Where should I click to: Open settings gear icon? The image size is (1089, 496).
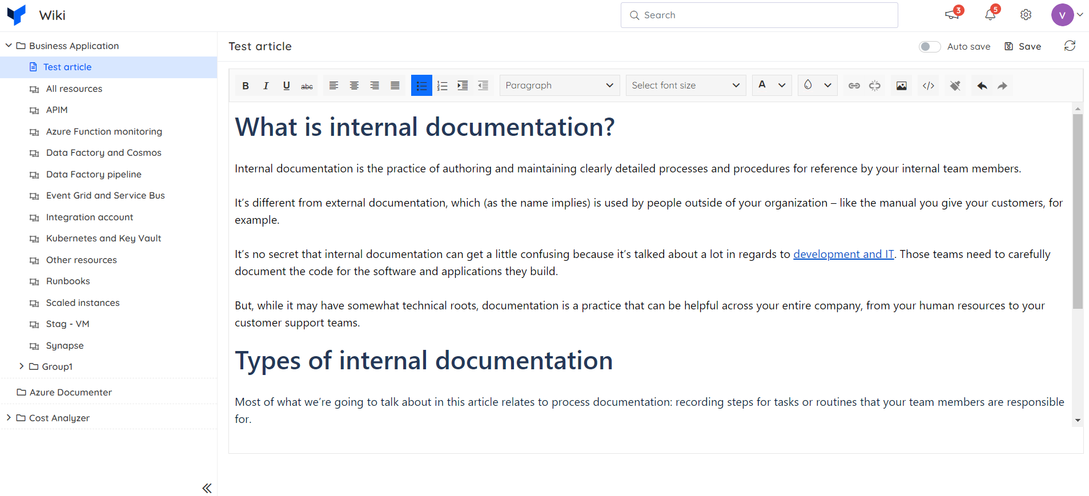(1026, 15)
